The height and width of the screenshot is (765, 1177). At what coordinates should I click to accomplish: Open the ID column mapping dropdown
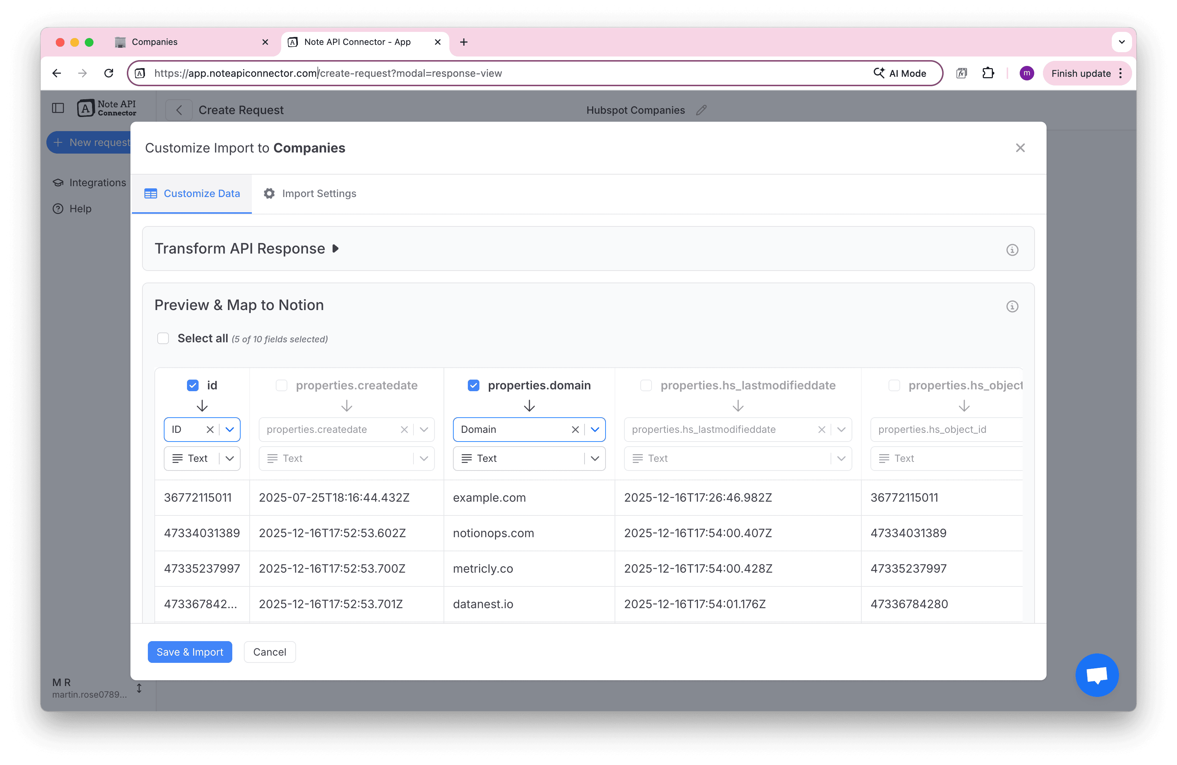coord(230,430)
